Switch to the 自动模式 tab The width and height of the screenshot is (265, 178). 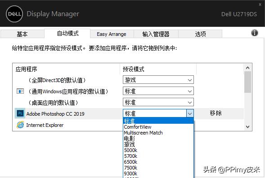coord(67,33)
